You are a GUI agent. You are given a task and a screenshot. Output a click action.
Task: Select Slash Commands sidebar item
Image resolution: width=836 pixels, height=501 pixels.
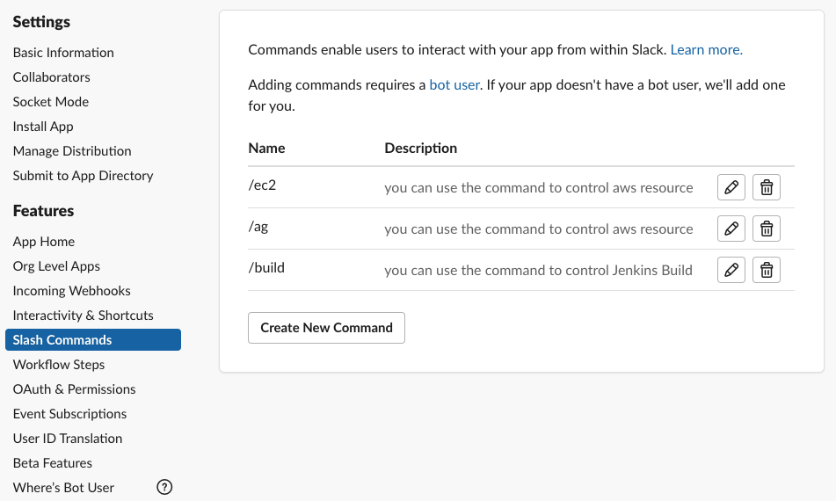(x=62, y=340)
